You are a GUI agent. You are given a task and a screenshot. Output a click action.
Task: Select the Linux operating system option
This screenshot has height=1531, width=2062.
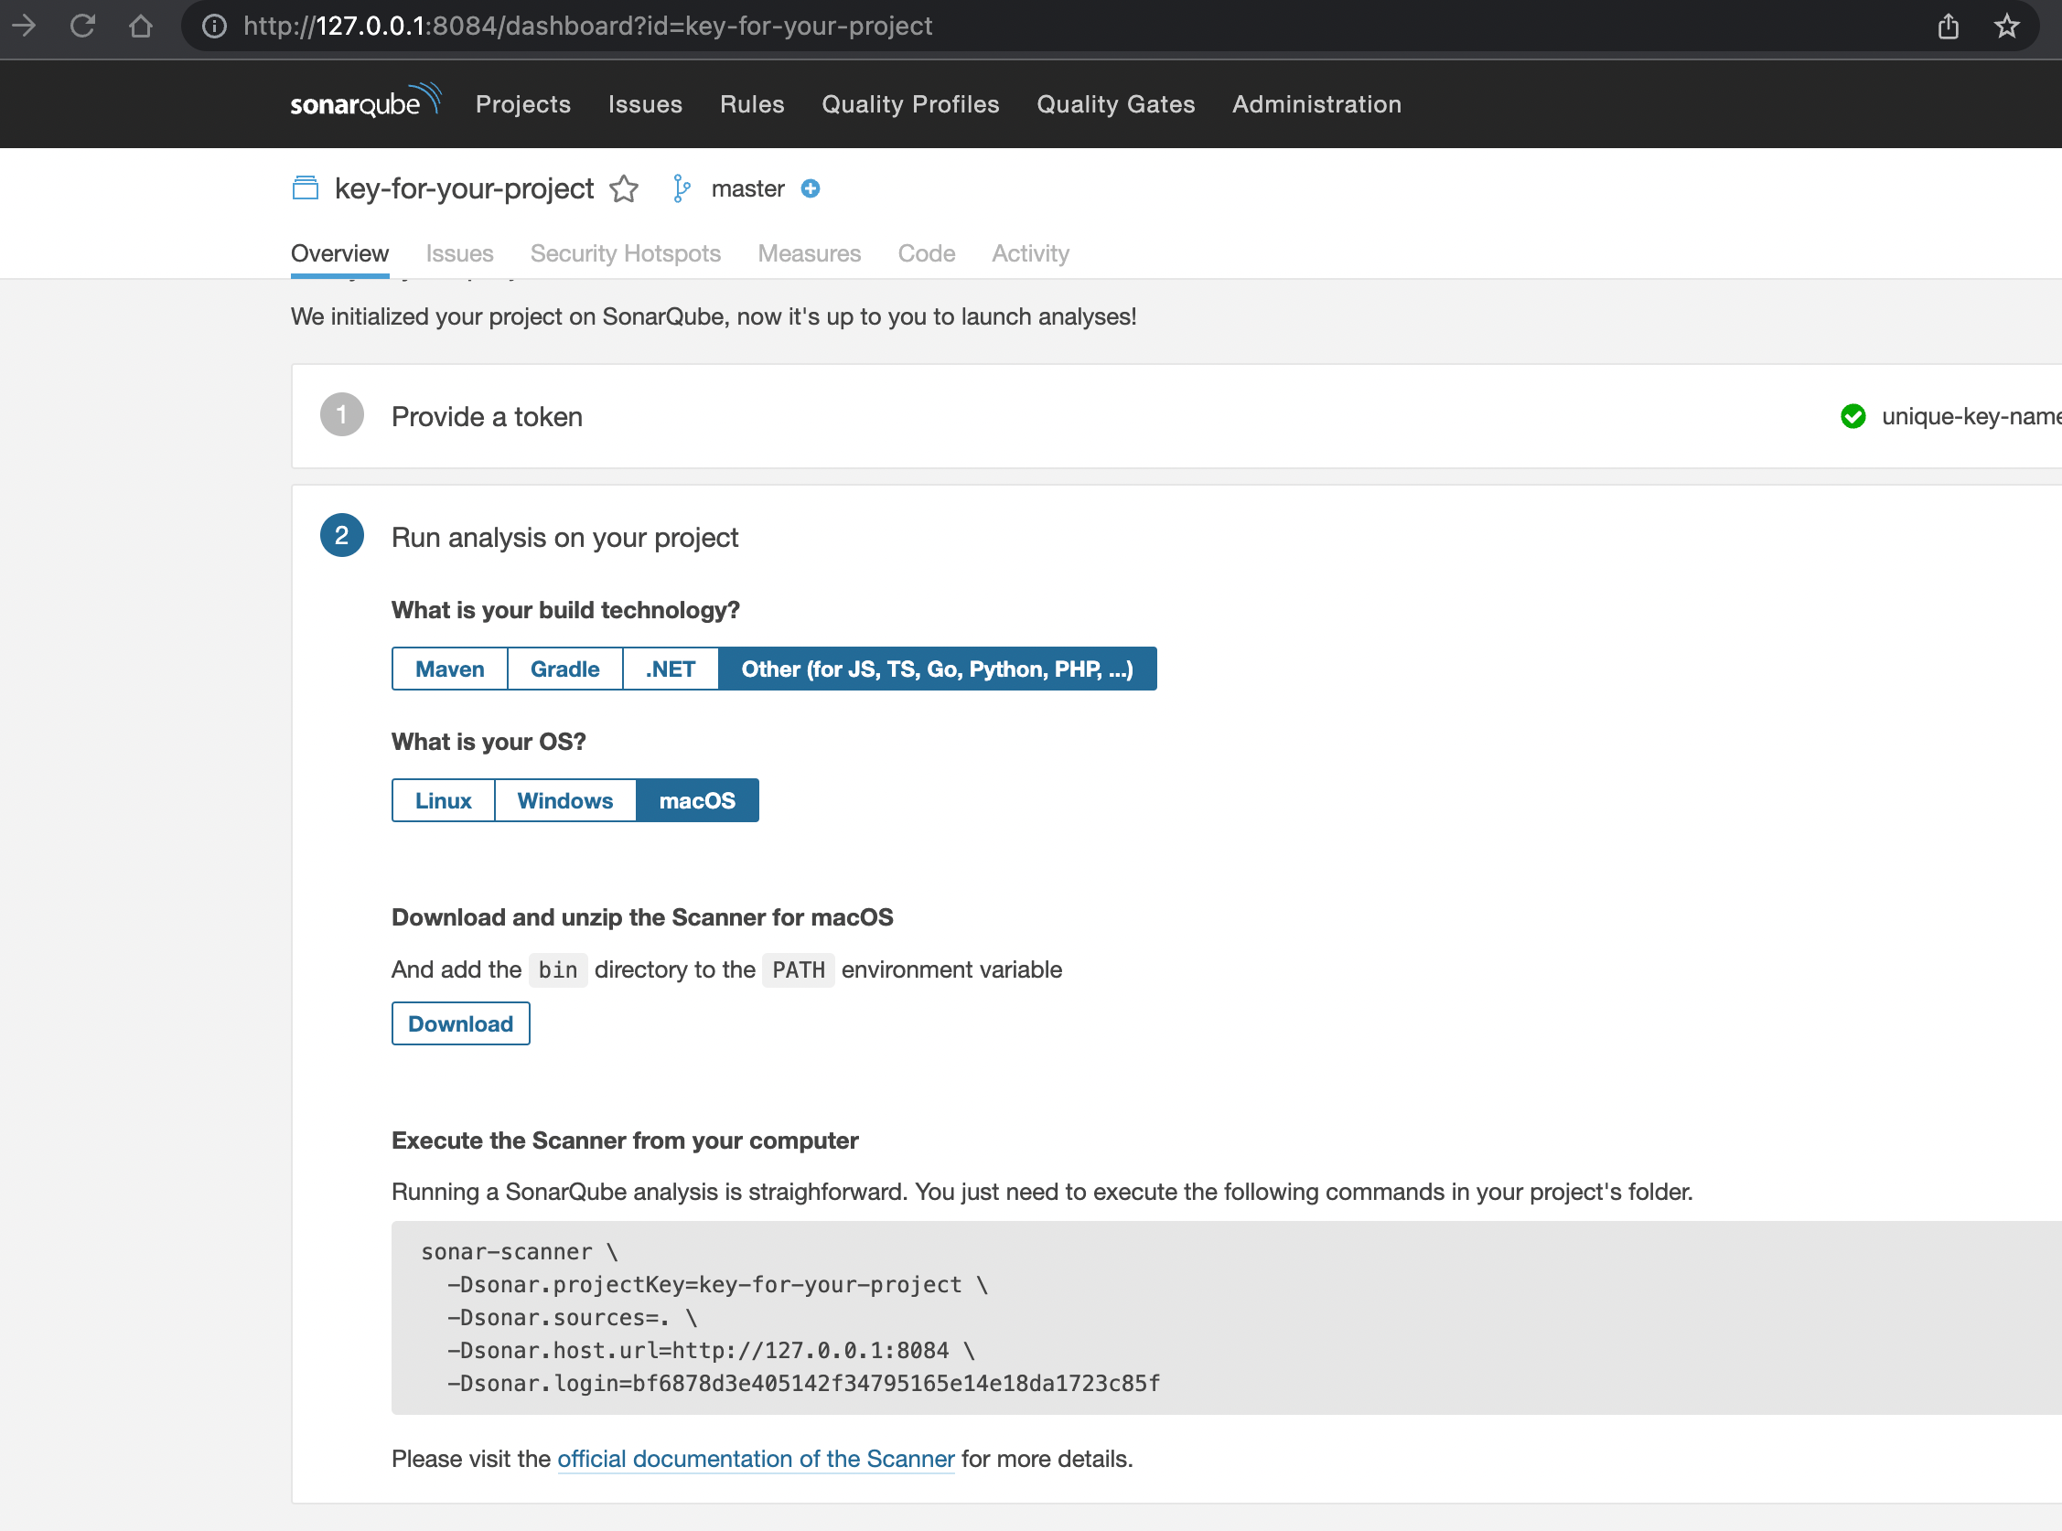click(x=444, y=799)
